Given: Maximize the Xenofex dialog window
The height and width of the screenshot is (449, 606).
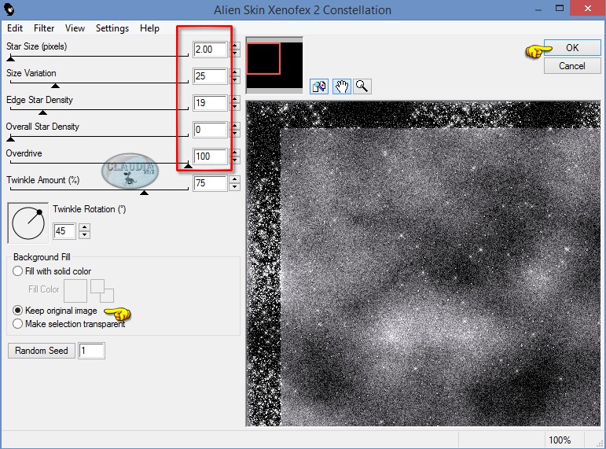Looking at the screenshot, I should point(560,8).
